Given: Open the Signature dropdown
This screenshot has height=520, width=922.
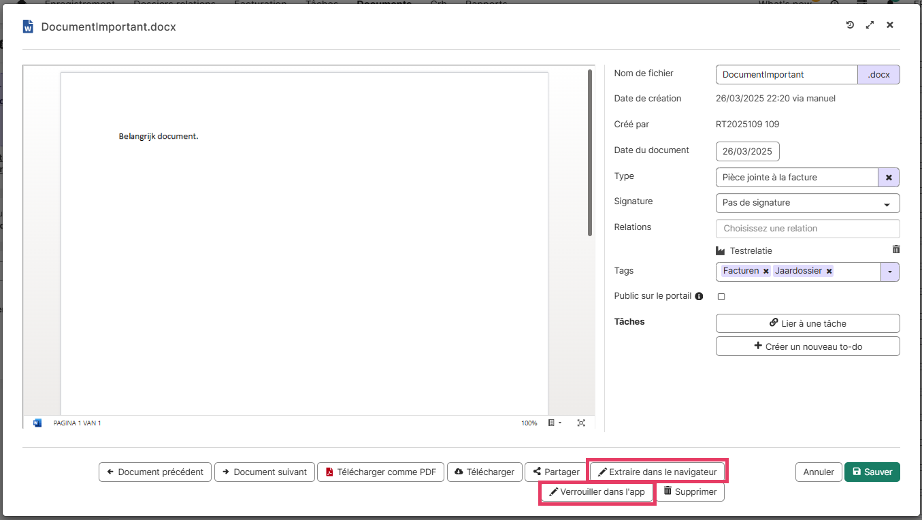Looking at the screenshot, I should point(808,203).
